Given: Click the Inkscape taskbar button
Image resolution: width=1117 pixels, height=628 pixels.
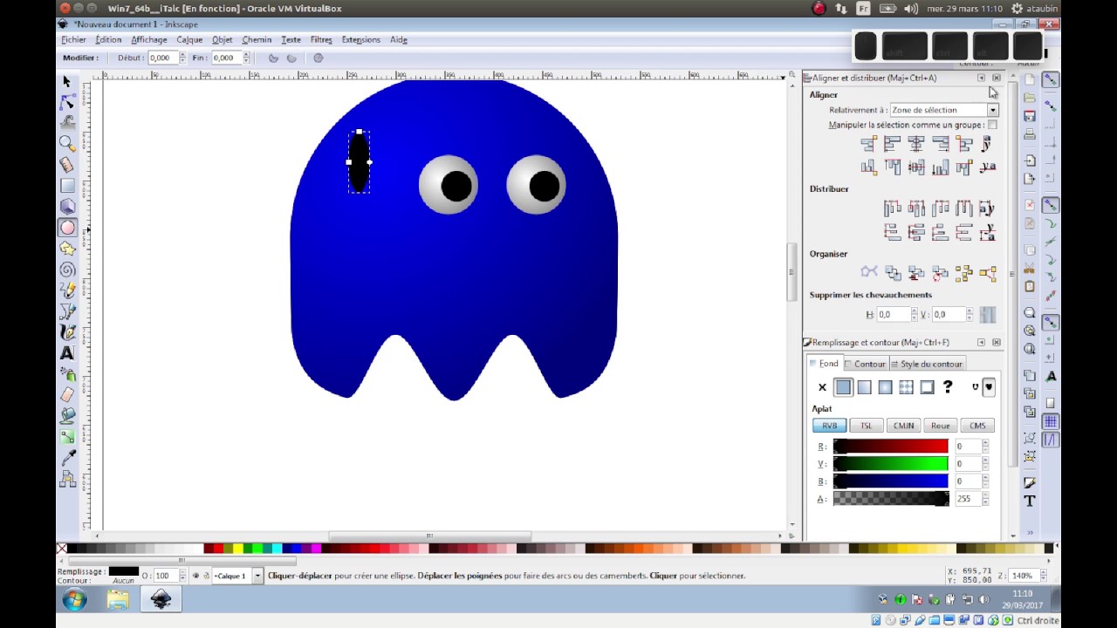Looking at the screenshot, I should 161,599.
